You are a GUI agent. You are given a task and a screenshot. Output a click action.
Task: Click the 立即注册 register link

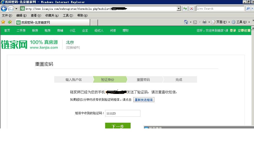coord(244,30)
